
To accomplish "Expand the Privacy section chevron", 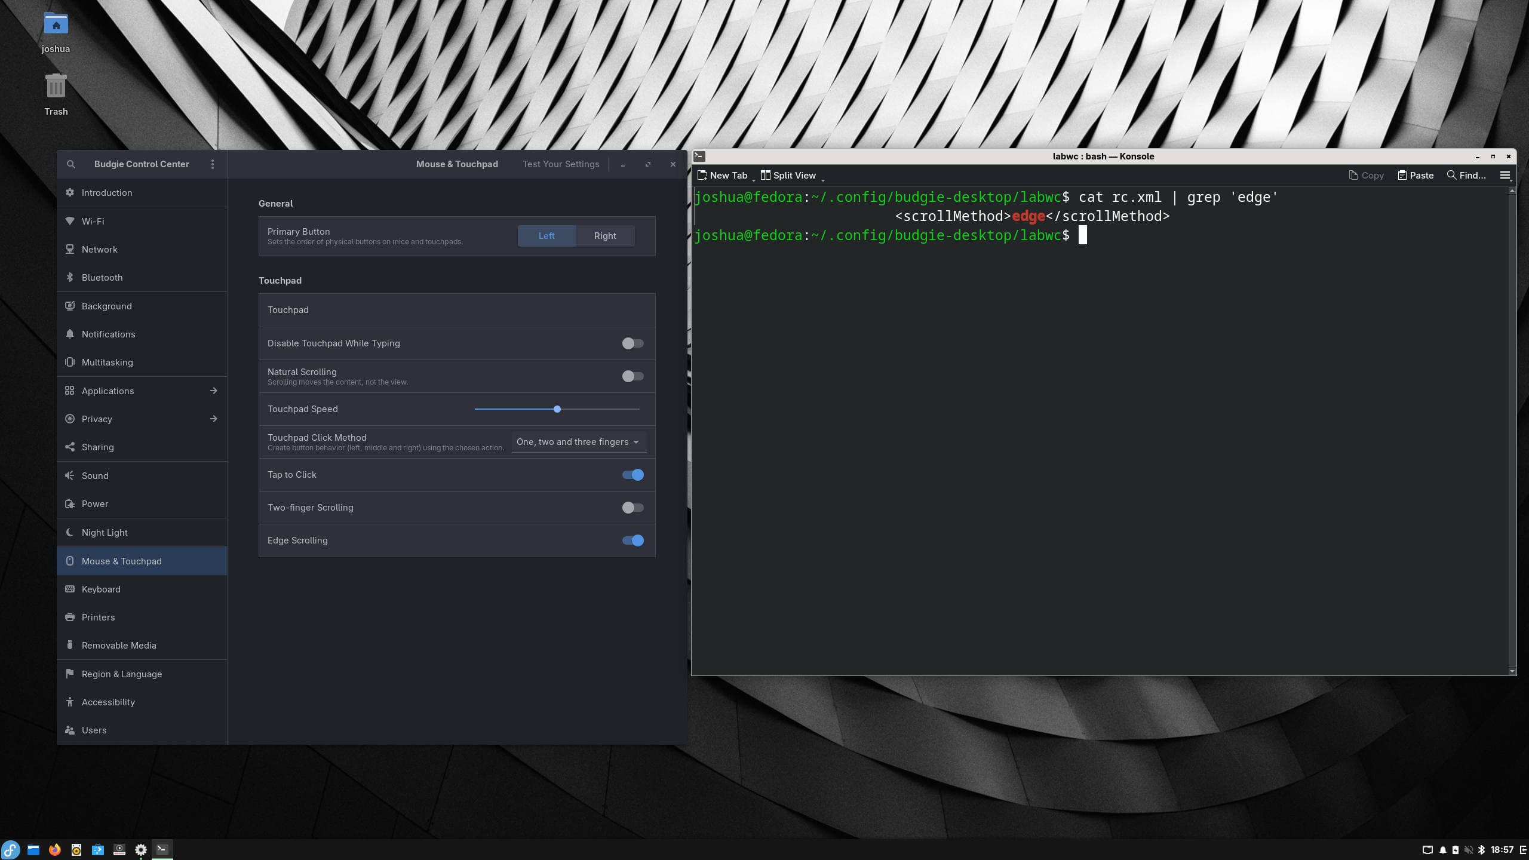I will (213, 419).
